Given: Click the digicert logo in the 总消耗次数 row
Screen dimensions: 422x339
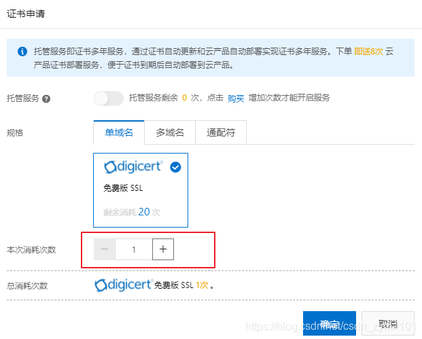Looking at the screenshot, I should coord(124,285).
